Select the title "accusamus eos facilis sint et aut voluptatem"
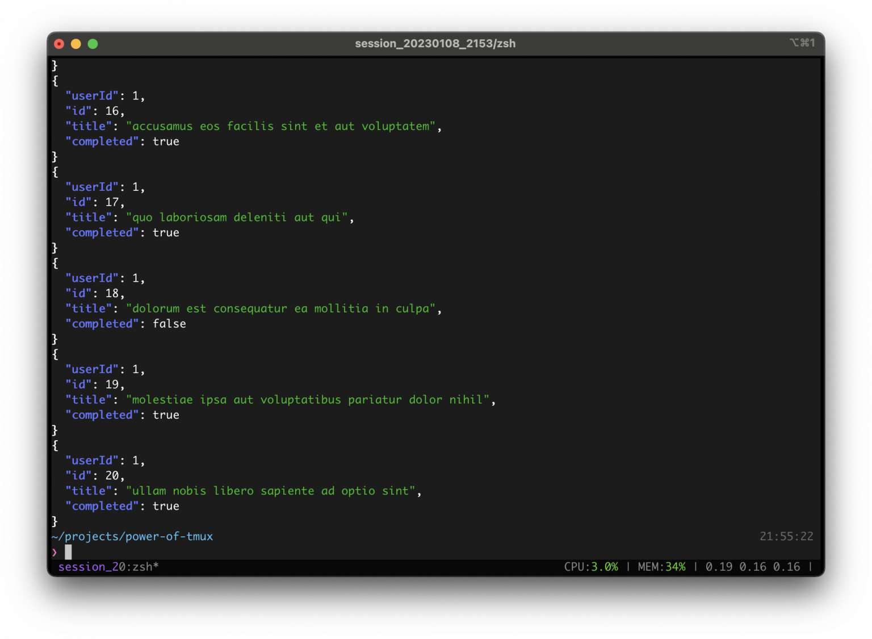The width and height of the screenshot is (872, 639). point(280,126)
